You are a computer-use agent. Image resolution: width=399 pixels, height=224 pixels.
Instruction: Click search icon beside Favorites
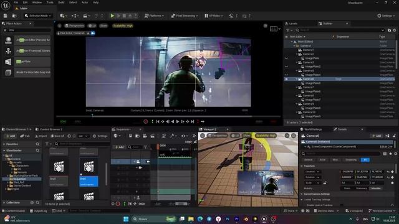pyautogui.click(x=37, y=144)
